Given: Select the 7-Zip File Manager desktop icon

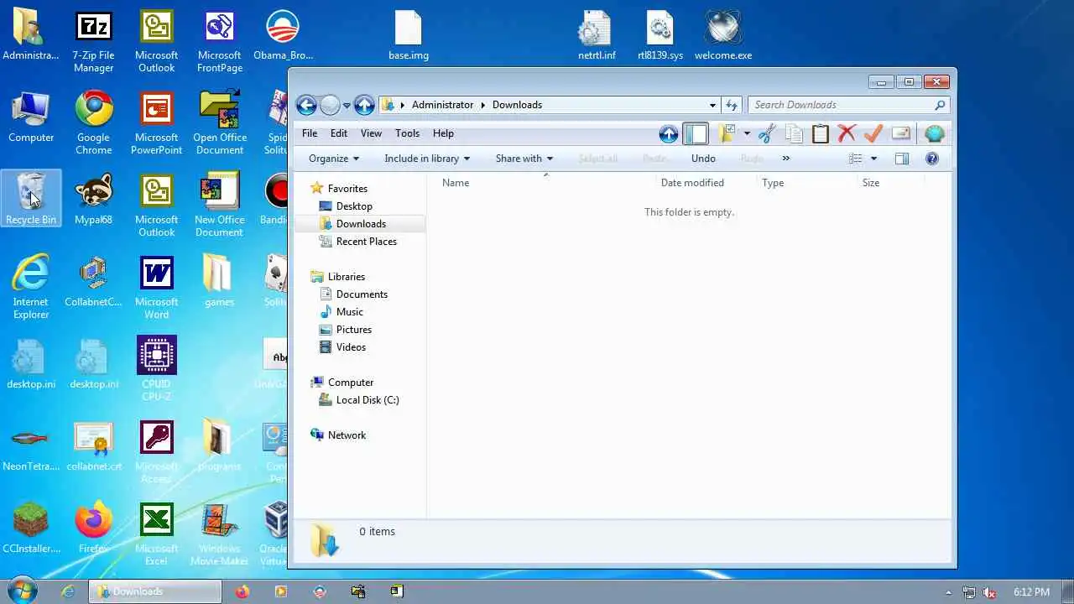Looking at the screenshot, I should (x=94, y=42).
